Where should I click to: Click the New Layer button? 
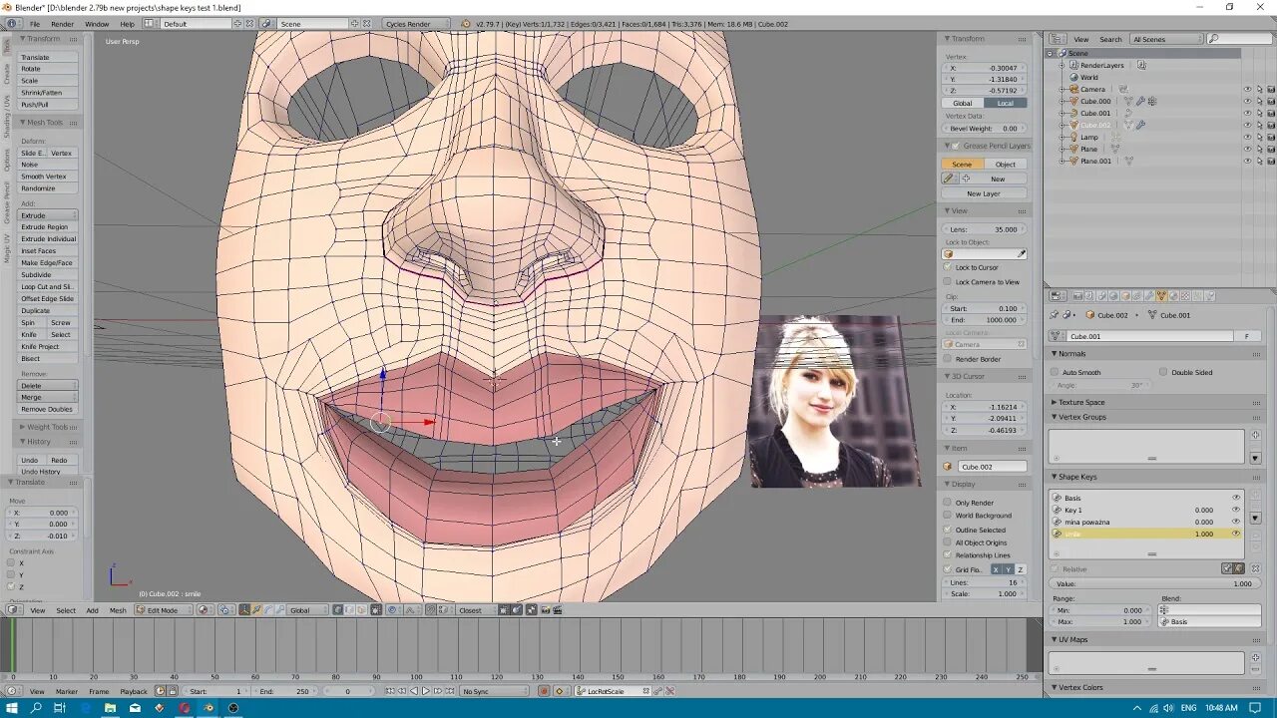[x=985, y=192]
